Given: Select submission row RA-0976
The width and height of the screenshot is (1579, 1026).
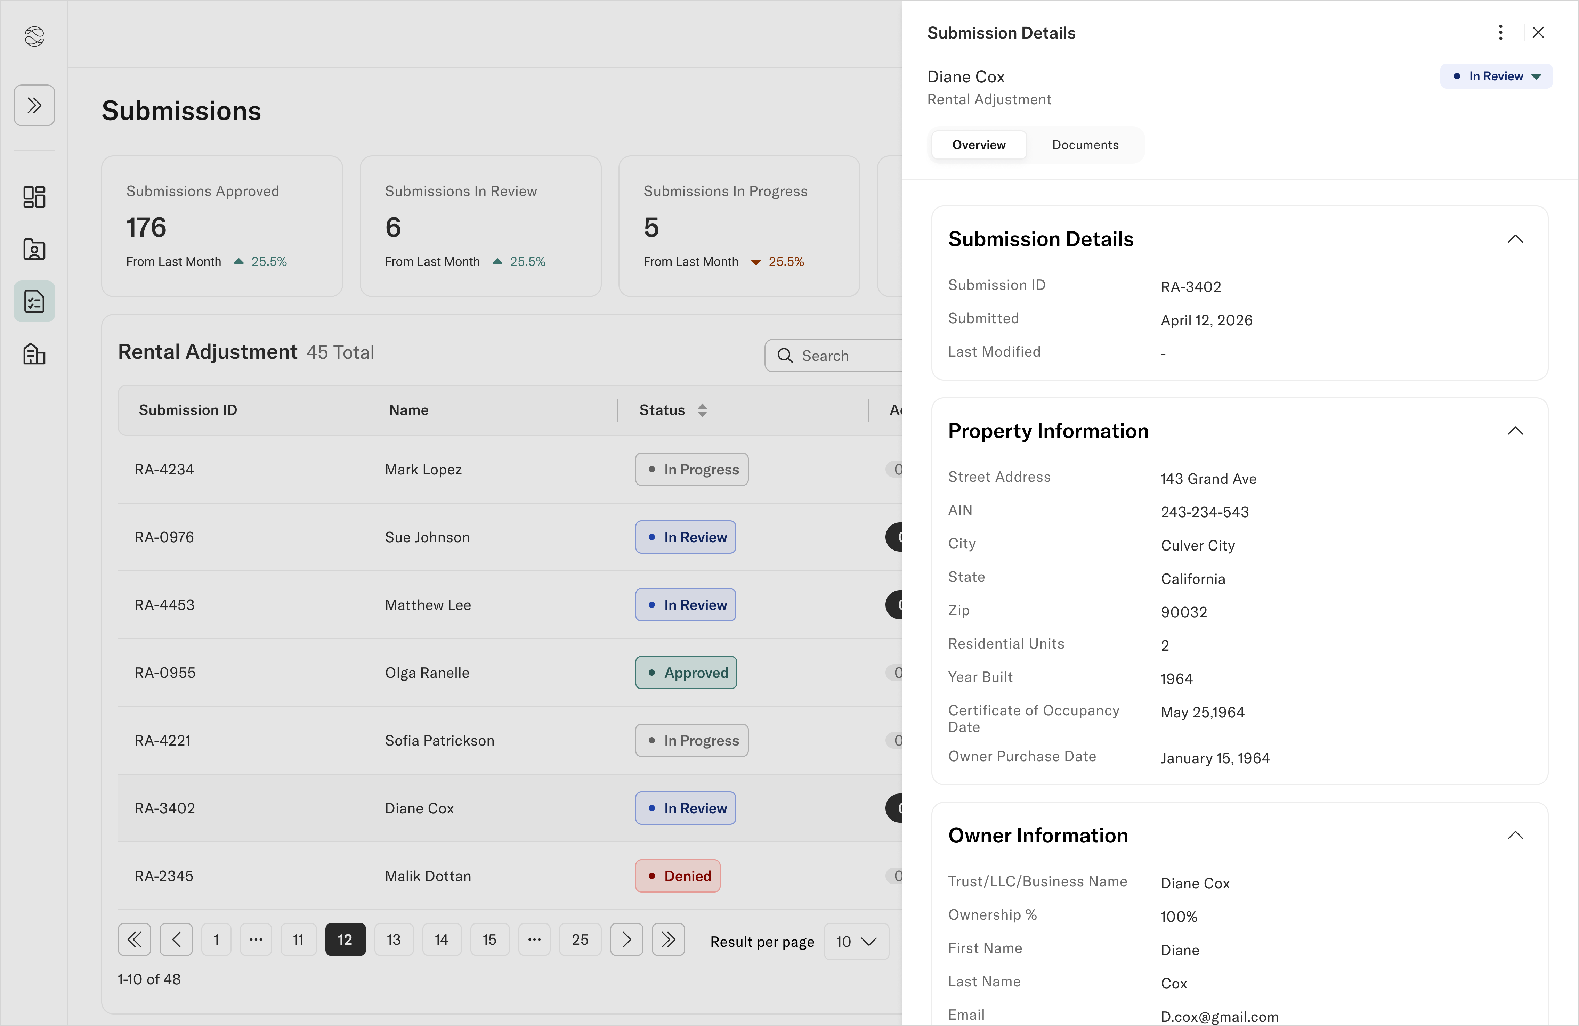Looking at the screenshot, I should tap(510, 537).
